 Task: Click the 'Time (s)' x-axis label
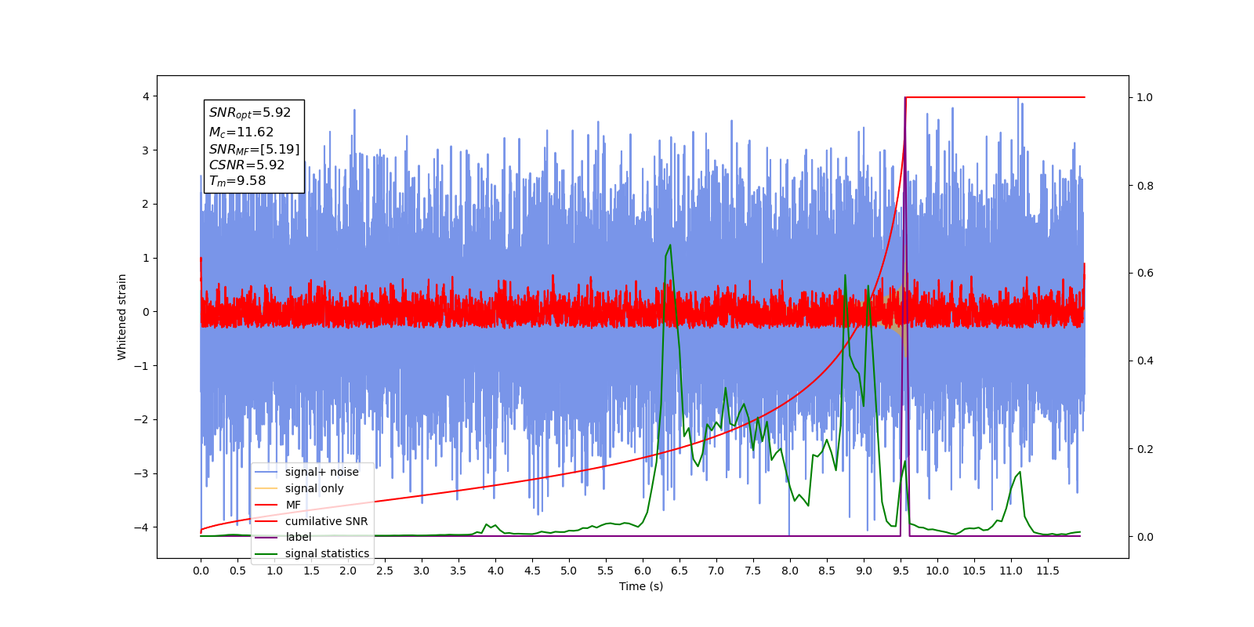[641, 586]
